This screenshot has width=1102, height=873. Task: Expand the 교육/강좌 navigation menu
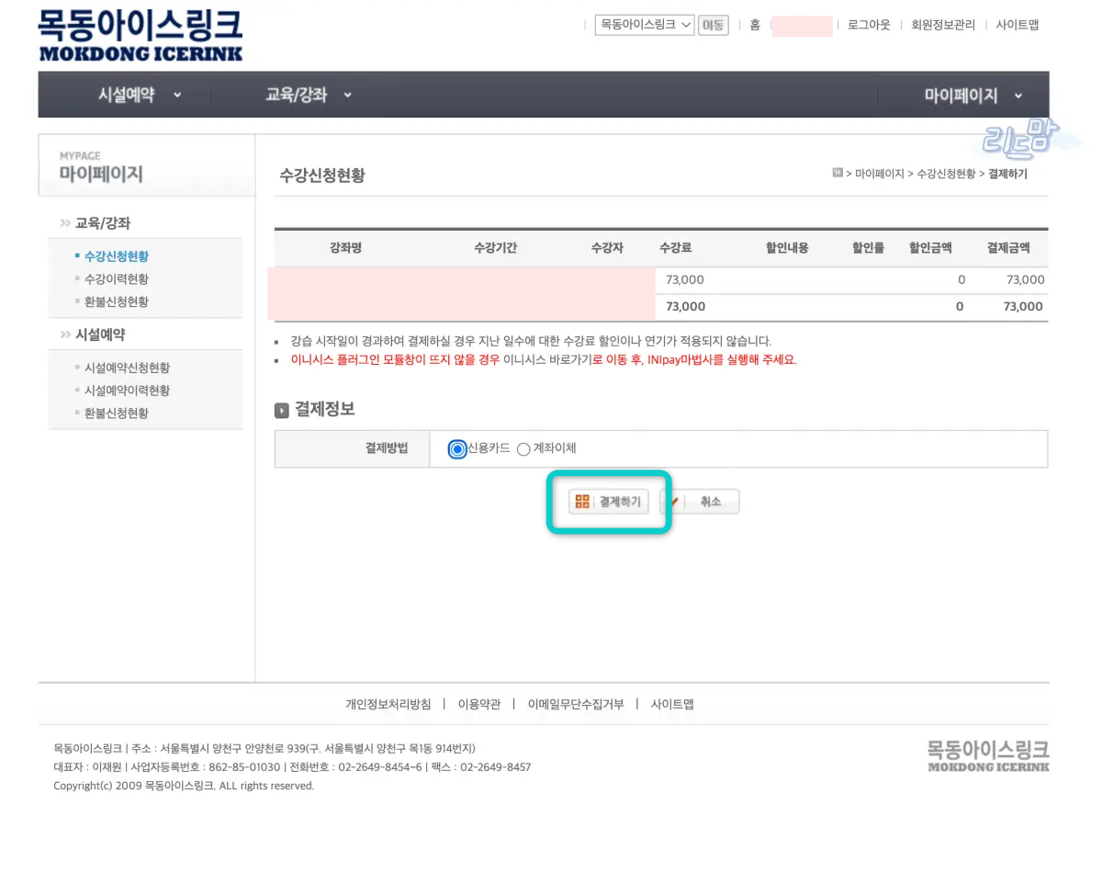coord(309,95)
